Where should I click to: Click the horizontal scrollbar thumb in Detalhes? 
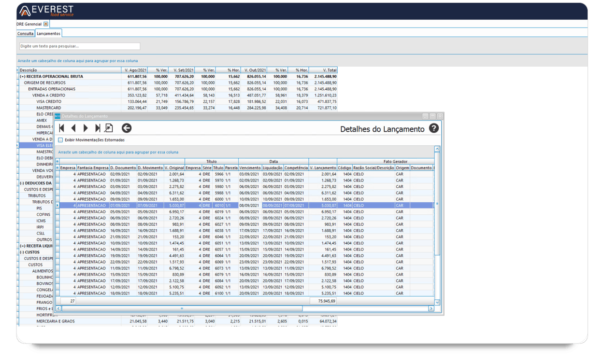coord(182,308)
